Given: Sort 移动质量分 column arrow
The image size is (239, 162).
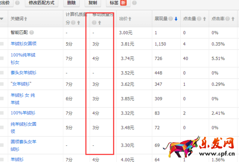Looking at the screenshot, I should pos(100,23).
